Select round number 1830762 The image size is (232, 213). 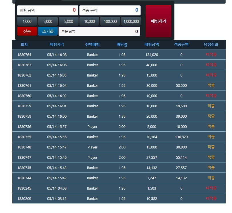pyautogui.click(x=24, y=75)
